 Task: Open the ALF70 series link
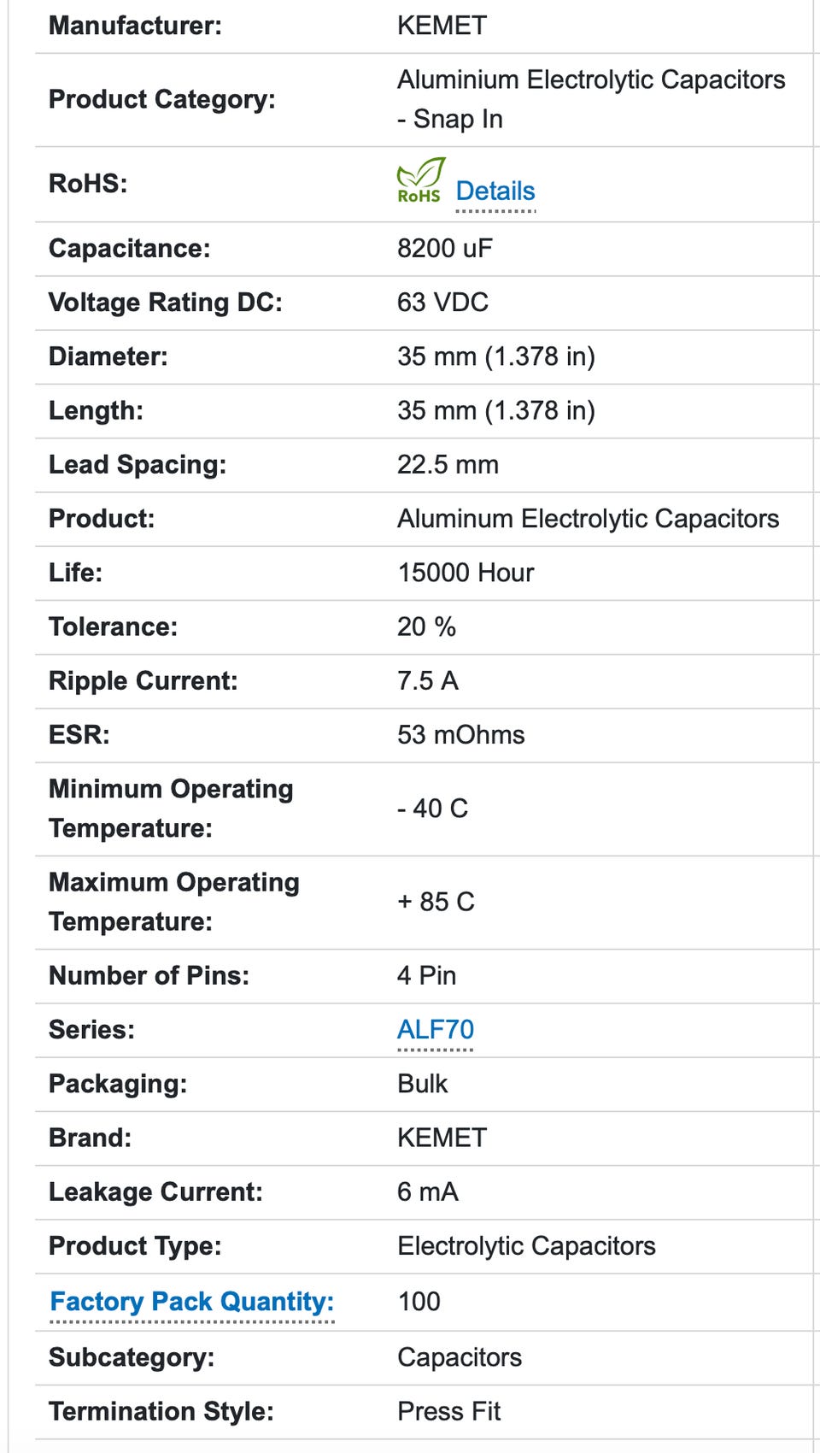click(x=436, y=1029)
